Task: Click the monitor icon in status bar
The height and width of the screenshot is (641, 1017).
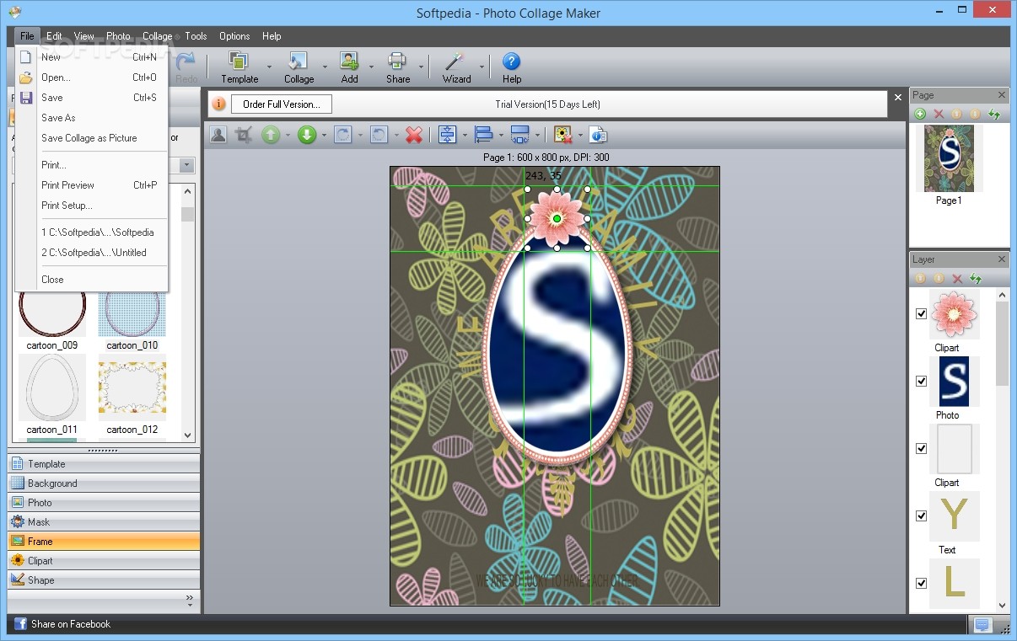Action: pos(982,624)
